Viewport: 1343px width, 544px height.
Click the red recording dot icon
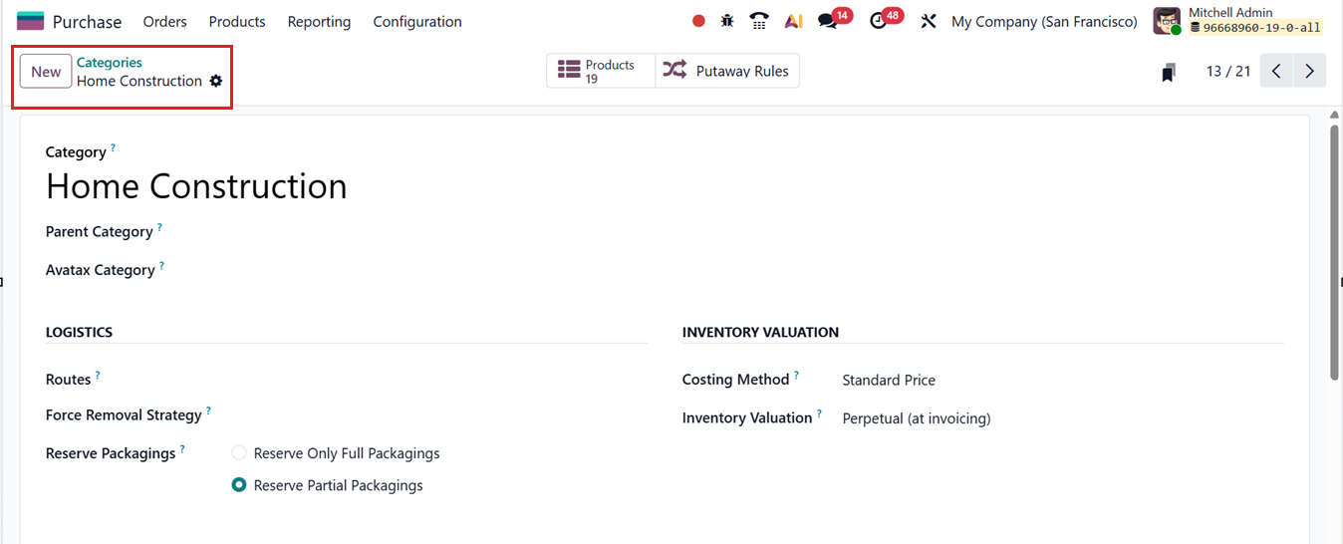click(698, 21)
